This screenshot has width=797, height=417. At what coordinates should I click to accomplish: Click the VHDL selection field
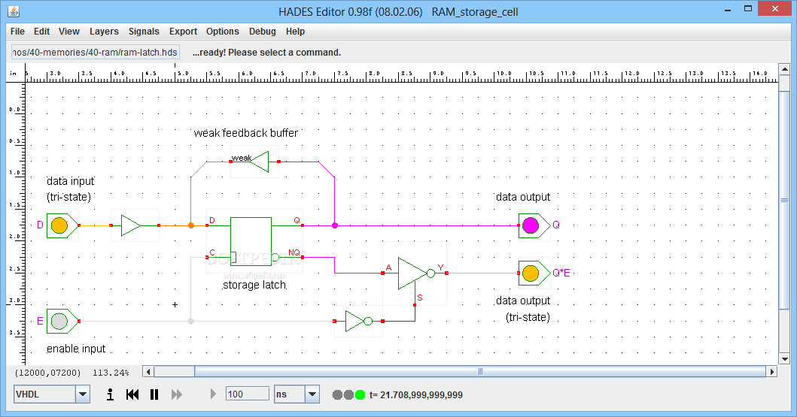44,394
